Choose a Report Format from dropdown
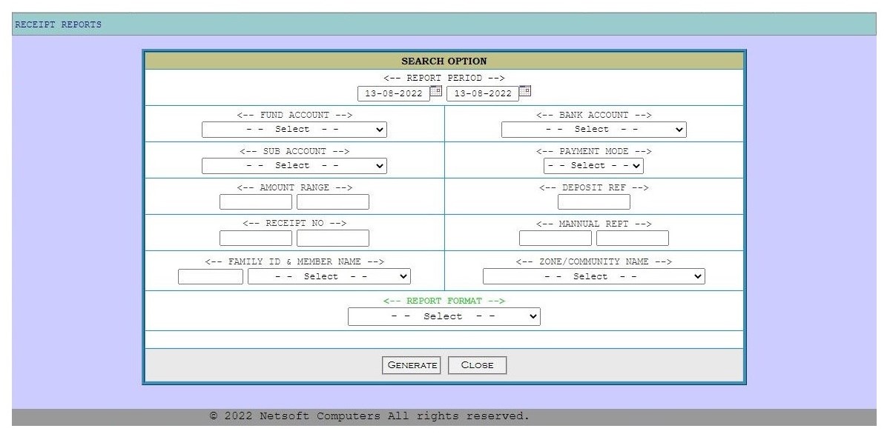This screenshot has width=890, height=437. tap(444, 316)
